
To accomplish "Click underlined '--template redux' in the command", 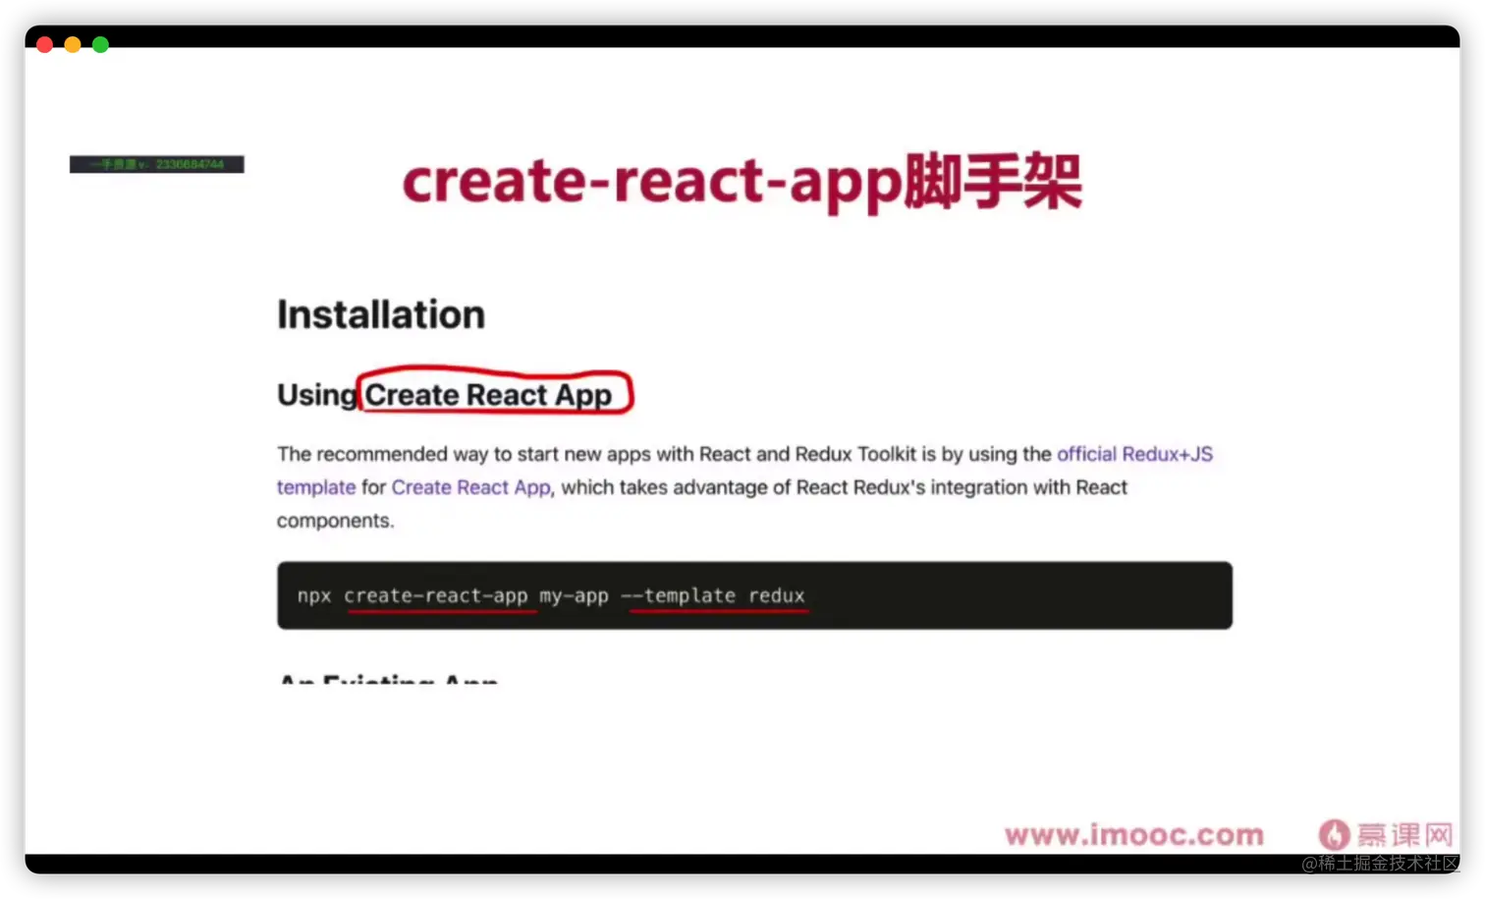I will point(713,596).
